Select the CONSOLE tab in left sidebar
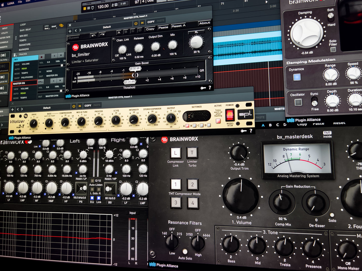Viewport: 362px width, 271px height. pyautogui.click(x=4, y=42)
